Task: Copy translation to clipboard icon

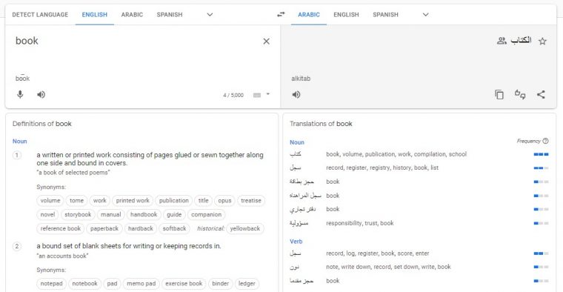Action: pos(499,94)
